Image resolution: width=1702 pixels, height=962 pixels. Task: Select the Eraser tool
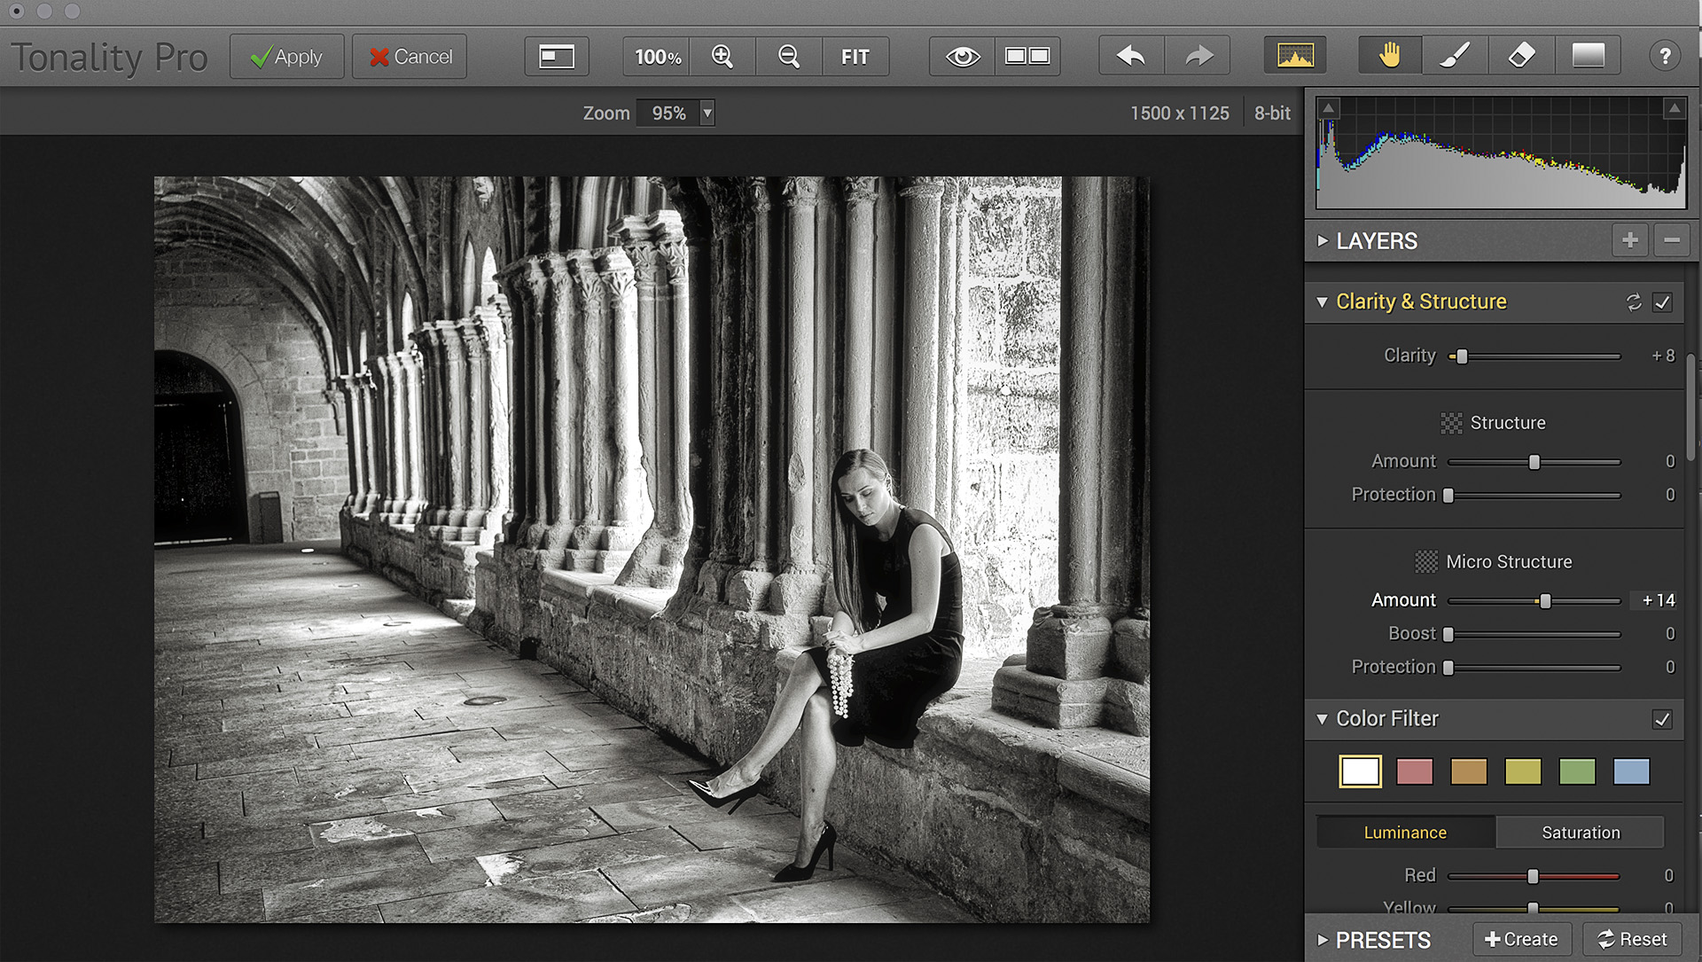(1522, 57)
